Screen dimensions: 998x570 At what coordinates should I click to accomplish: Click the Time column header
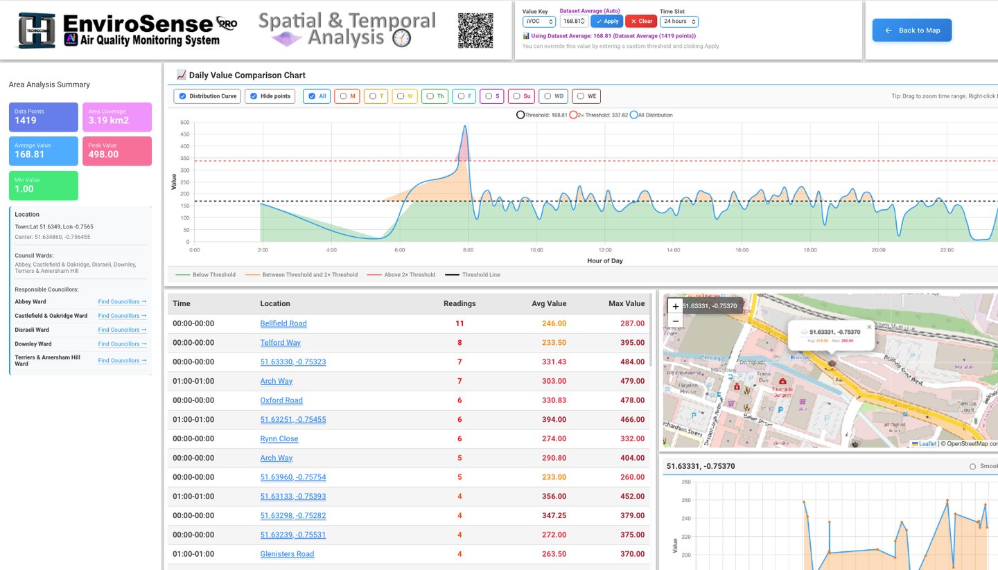coord(182,303)
